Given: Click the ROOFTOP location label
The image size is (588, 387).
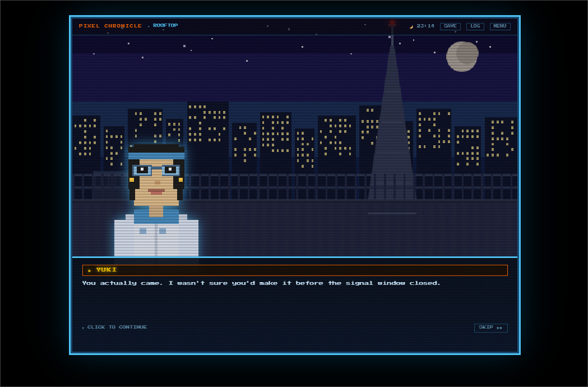Looking at the screenshot, I should (165, 26).
